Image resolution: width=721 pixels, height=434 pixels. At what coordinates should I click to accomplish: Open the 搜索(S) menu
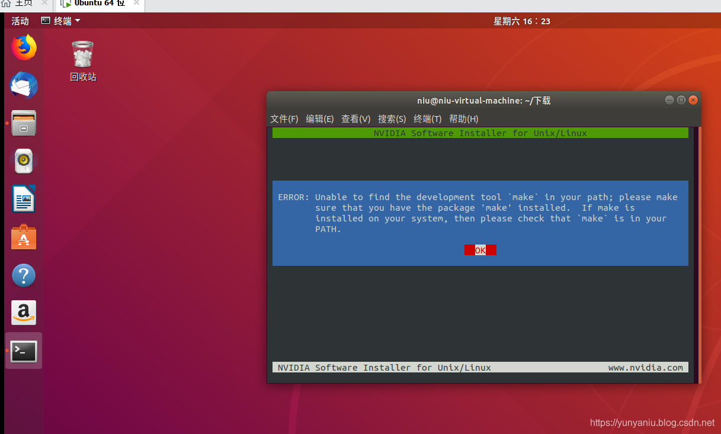pyautogui.click(x=392, y=119)
